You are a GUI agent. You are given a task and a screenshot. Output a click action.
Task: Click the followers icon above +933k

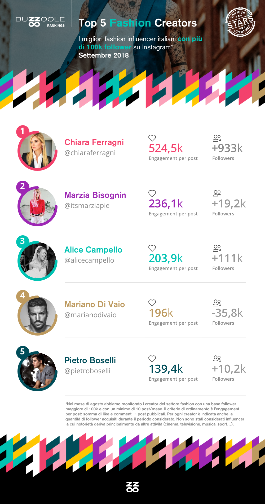[x=217, y=138]
